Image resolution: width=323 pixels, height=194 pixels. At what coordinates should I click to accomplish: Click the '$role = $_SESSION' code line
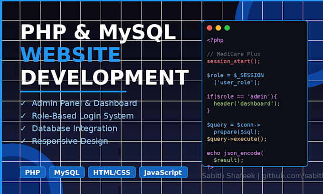coord(235,75)
